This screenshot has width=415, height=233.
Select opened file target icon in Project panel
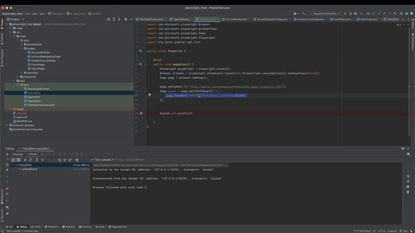(x=108, y=19)
